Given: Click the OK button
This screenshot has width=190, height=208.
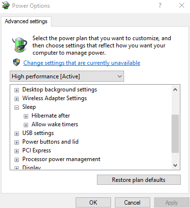Looking at the screenshot, I should 93,203.
